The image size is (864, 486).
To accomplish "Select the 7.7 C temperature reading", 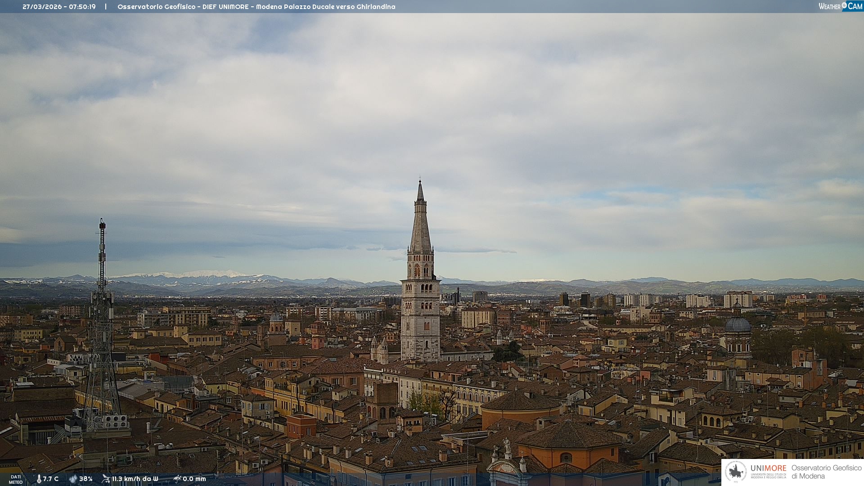I will pyautogui.click(x=51, y=479).
